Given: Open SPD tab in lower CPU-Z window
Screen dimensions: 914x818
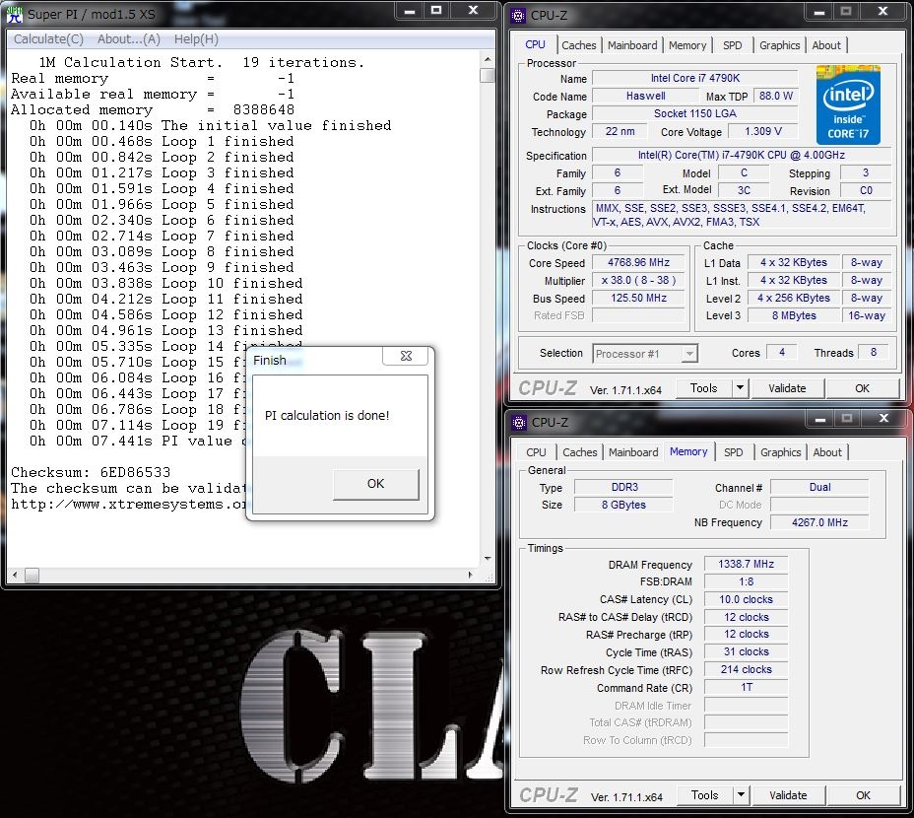Looking at the screenshot, I should pyautogui.click(x=734, y=452).
